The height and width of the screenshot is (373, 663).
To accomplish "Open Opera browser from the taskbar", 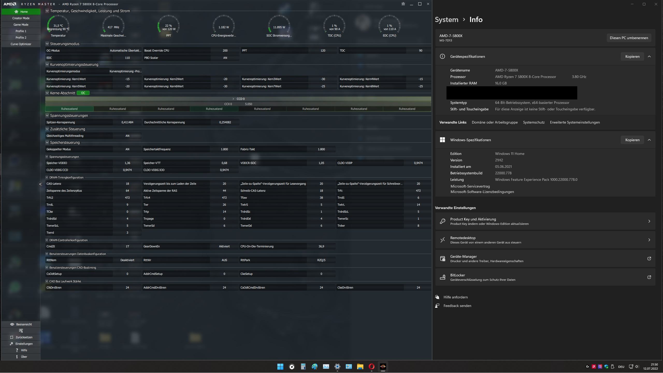I will click(x=371, y=367).
